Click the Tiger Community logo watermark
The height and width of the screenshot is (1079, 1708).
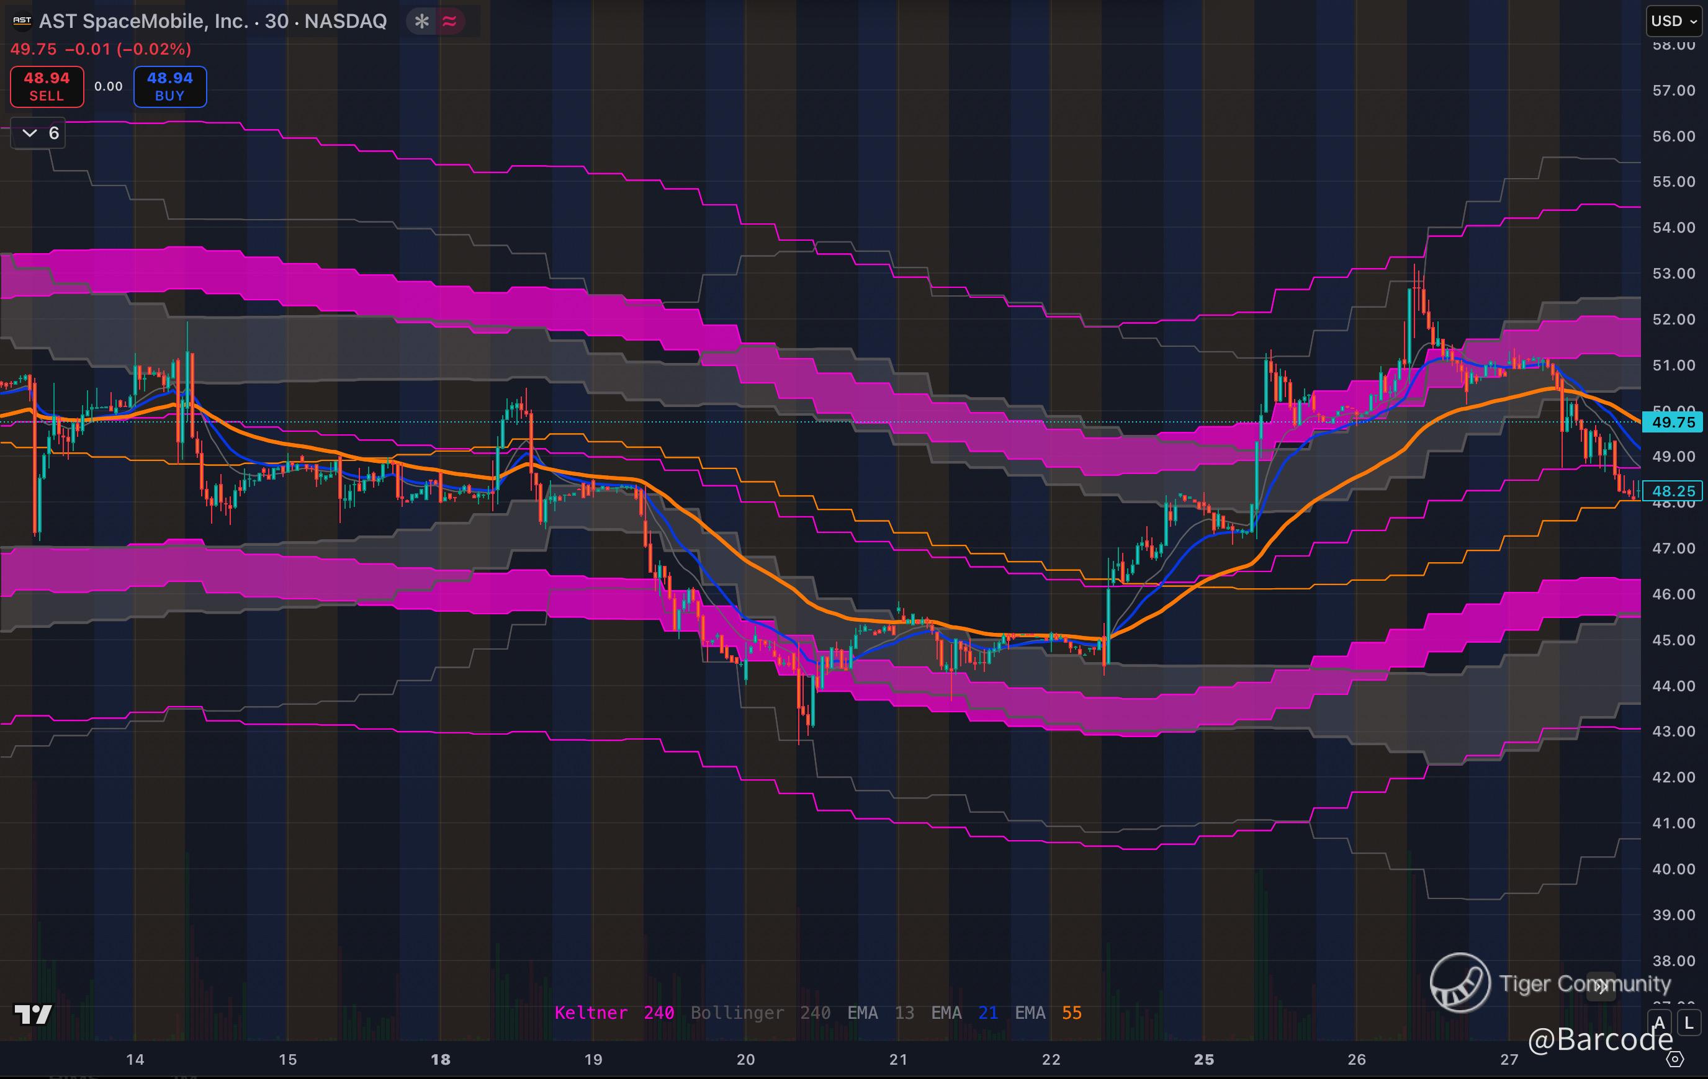click(1460, 983)
